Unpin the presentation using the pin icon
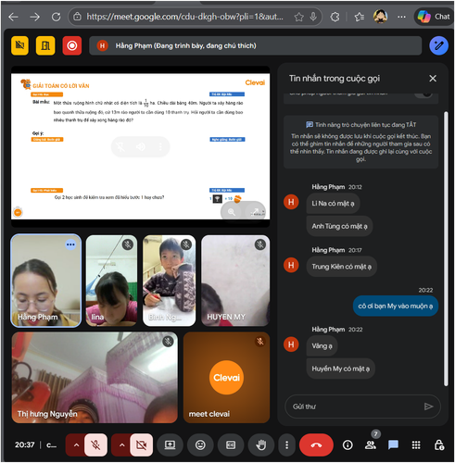 (120, 147)
